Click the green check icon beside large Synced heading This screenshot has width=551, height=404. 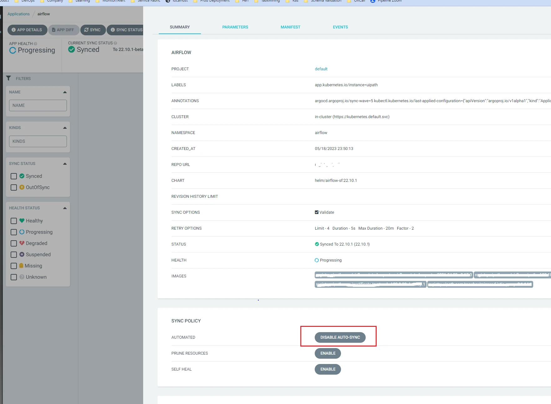pyautogui.click(x=72, y=49)
